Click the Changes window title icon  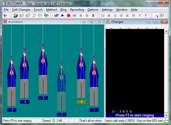tap(108, 22)
